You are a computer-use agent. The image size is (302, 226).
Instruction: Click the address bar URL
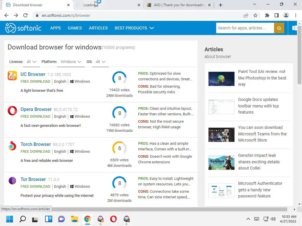(66, 15)
